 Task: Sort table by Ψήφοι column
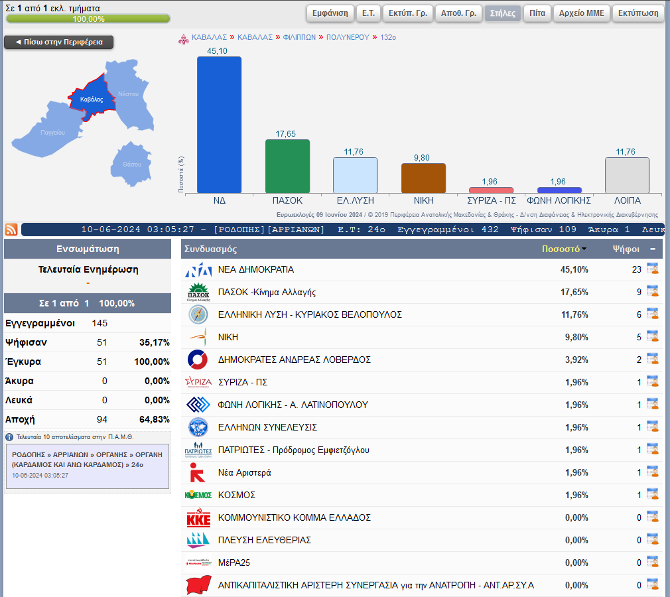626,249
